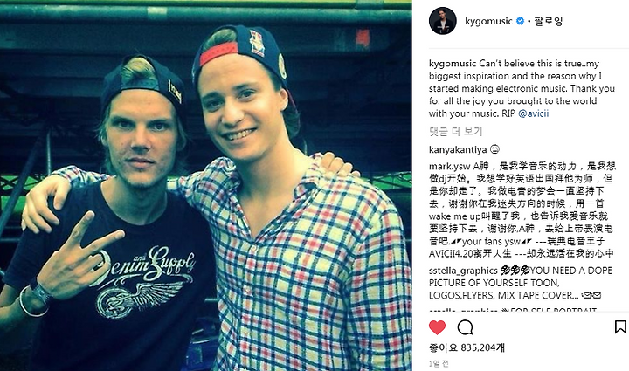Open the comment speech bubble icon
This screenshot has height=371, width=629.
tap(465, 327)
